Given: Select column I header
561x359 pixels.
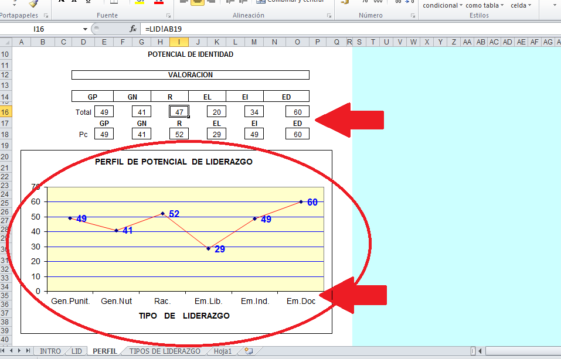Looking at the screenshot, I should point(179,42).
